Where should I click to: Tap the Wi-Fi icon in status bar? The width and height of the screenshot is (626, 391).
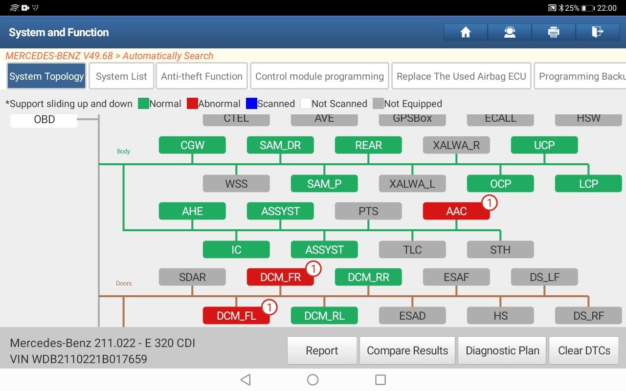tap(14, 8)
